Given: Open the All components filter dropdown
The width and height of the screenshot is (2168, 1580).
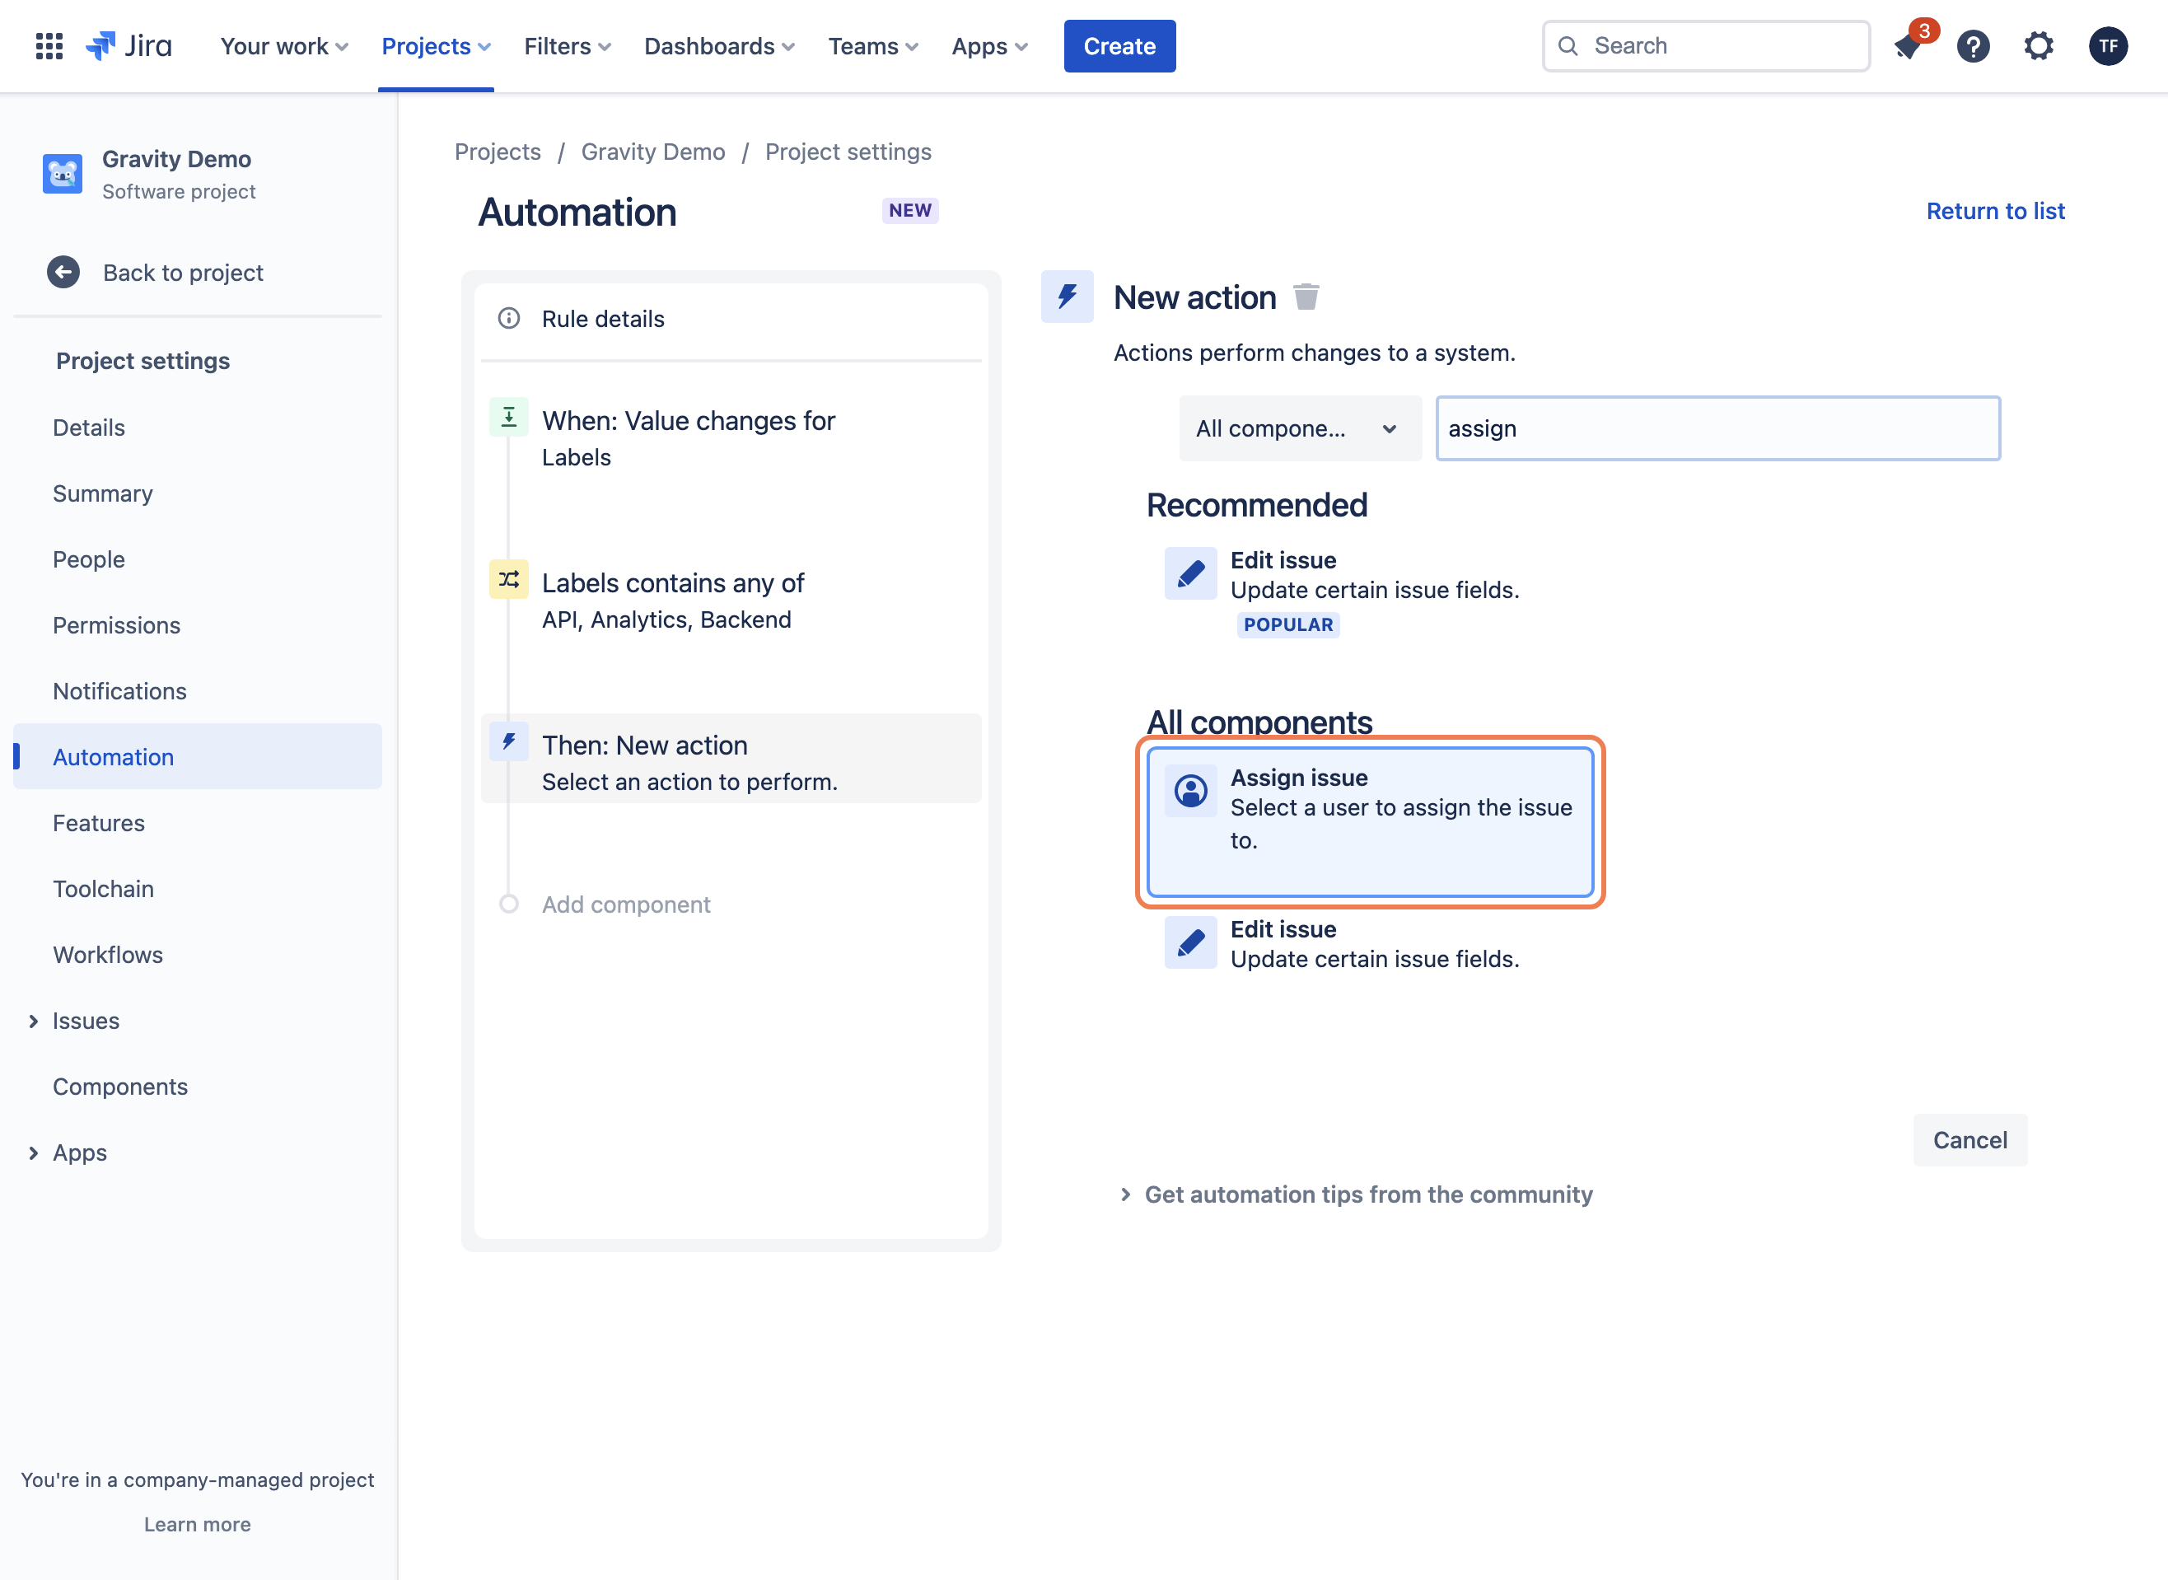Looking at the screenshot, I should [x=1300, y=428].
